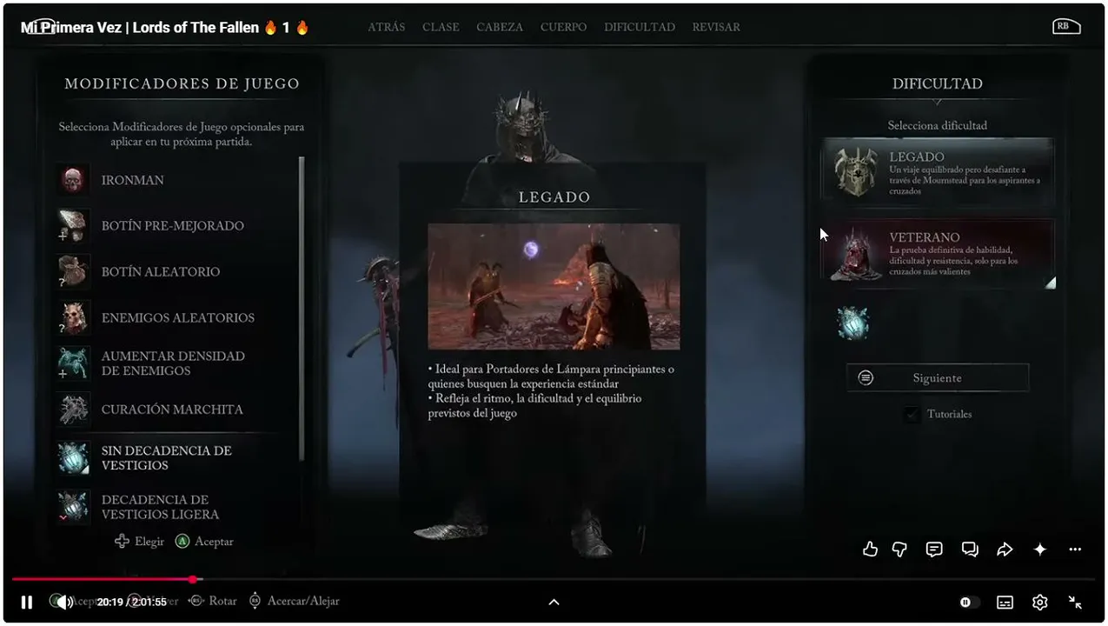Select the Ironman skull modifier icon
The image size is (1108, 626).
[74, 180]
